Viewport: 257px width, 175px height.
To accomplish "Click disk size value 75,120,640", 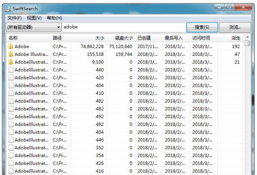I will (121, 46).
